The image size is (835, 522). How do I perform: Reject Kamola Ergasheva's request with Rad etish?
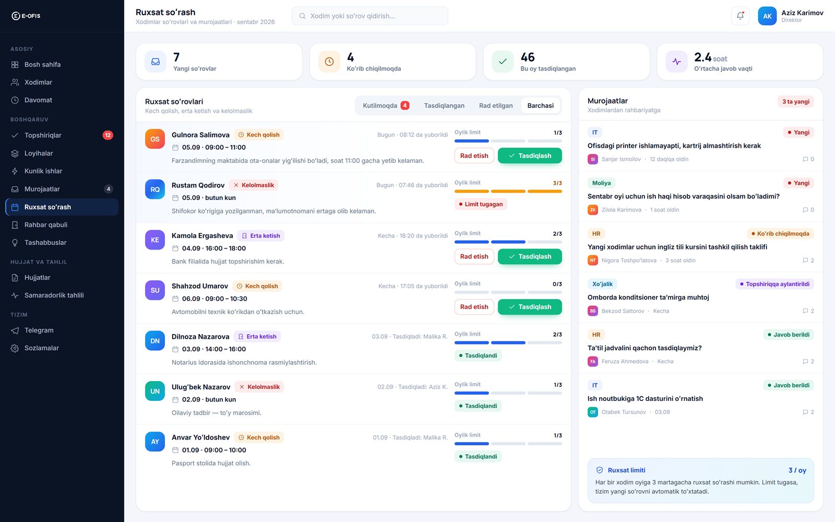click(474, 256)
